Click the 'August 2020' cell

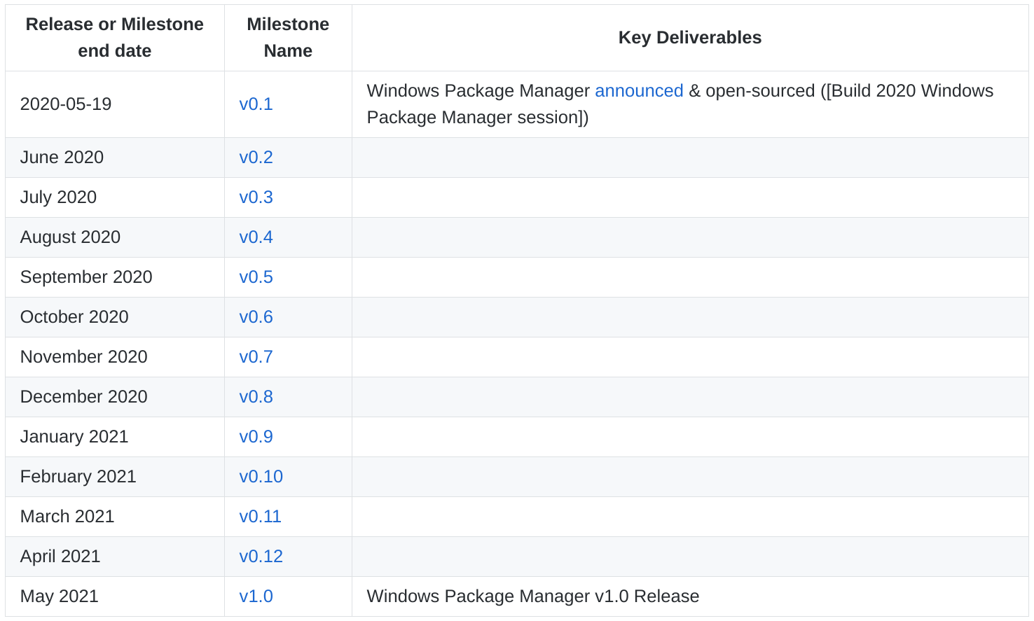(115, 237)
